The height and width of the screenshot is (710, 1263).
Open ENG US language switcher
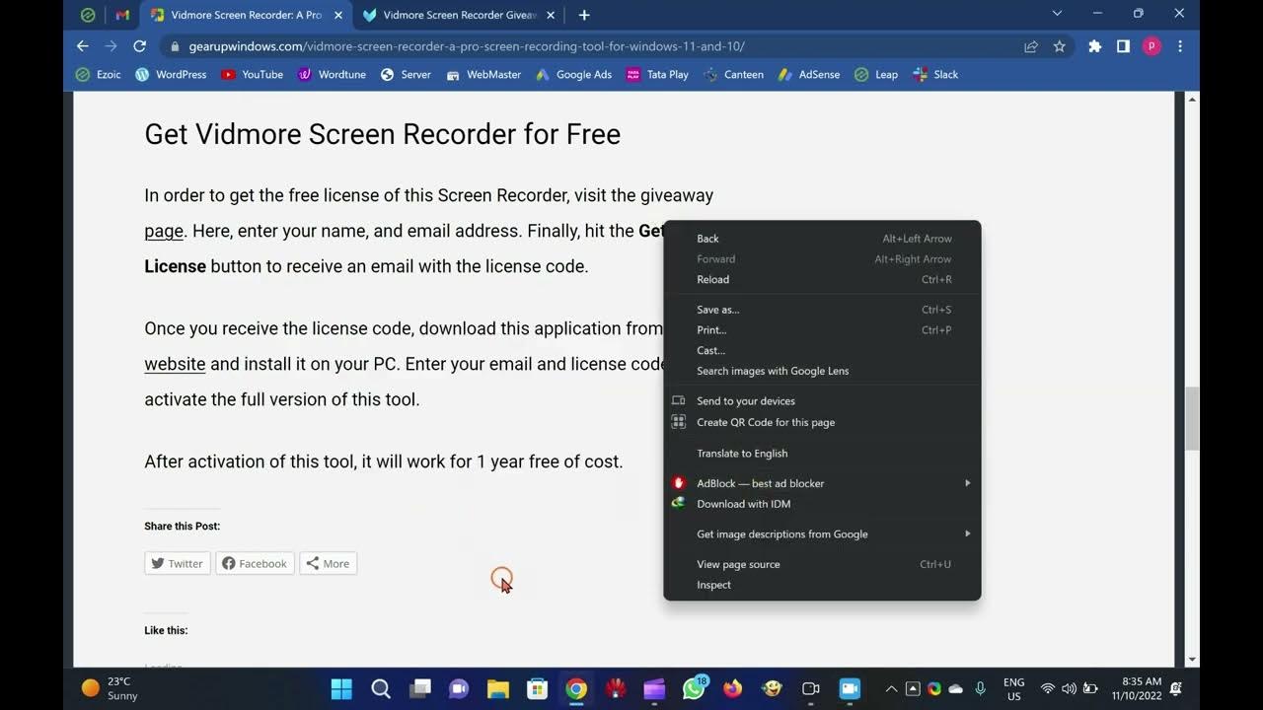[x=1013, y=688]
